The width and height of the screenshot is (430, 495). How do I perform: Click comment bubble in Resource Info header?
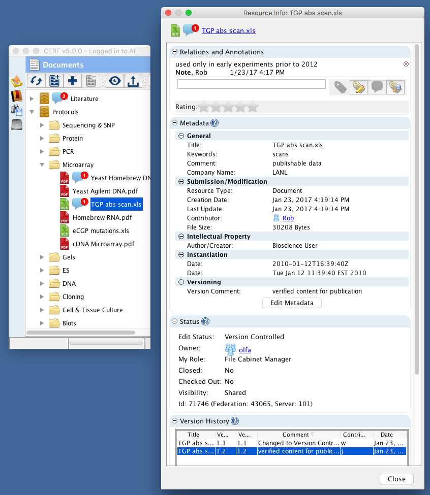point(191,30)
